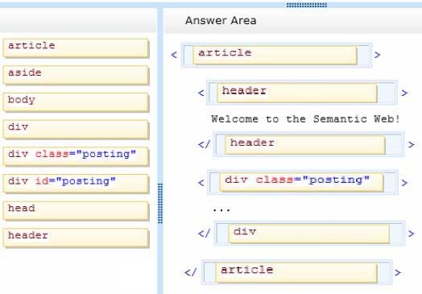422x294 pixels.
Task: Click the closing div slot in Answer Area
Action: coord(309,234)
